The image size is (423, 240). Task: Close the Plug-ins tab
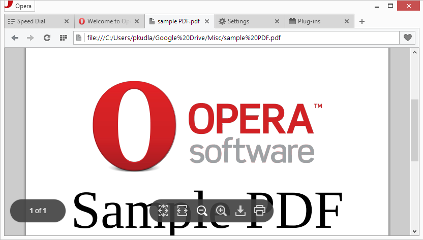[x=347, y=21]
